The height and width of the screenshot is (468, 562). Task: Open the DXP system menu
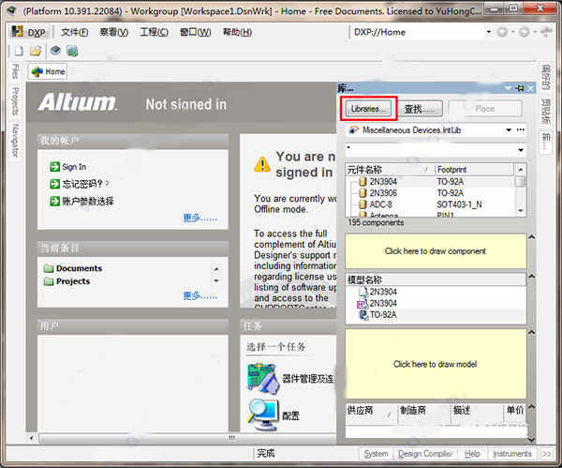click(x=28, y=32)
